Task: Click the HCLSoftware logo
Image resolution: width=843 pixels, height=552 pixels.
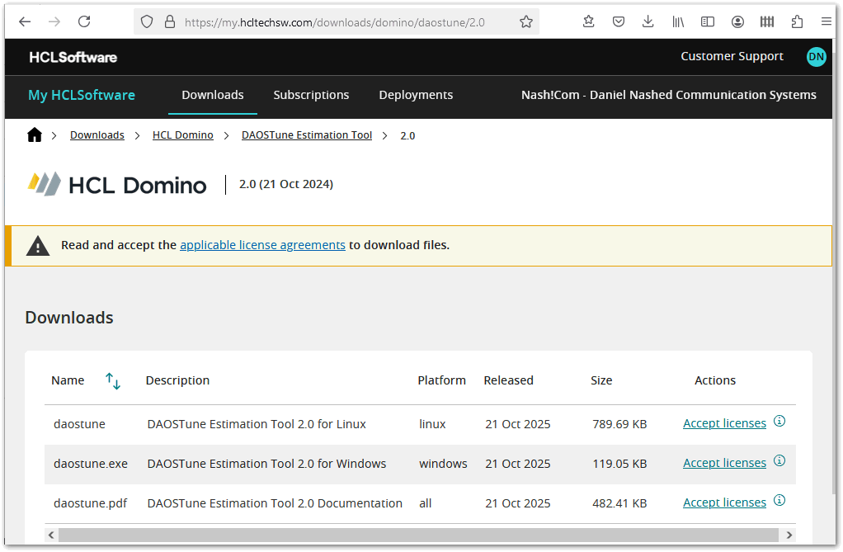Action: click(73, 57)
